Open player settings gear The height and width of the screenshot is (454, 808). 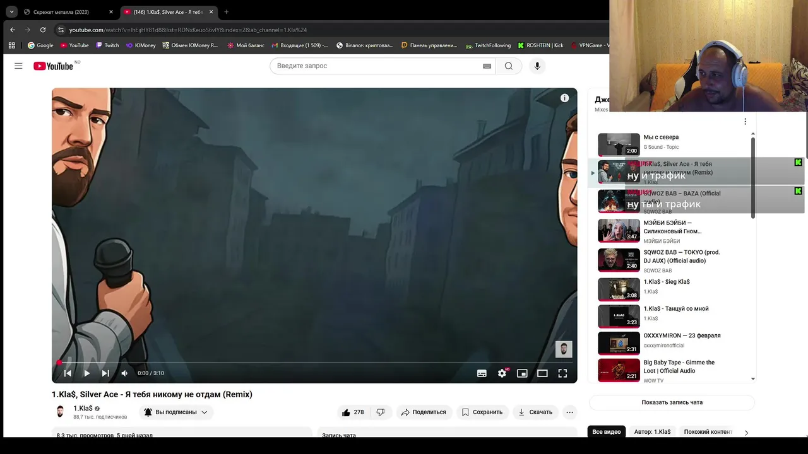(x=502, y=373)
